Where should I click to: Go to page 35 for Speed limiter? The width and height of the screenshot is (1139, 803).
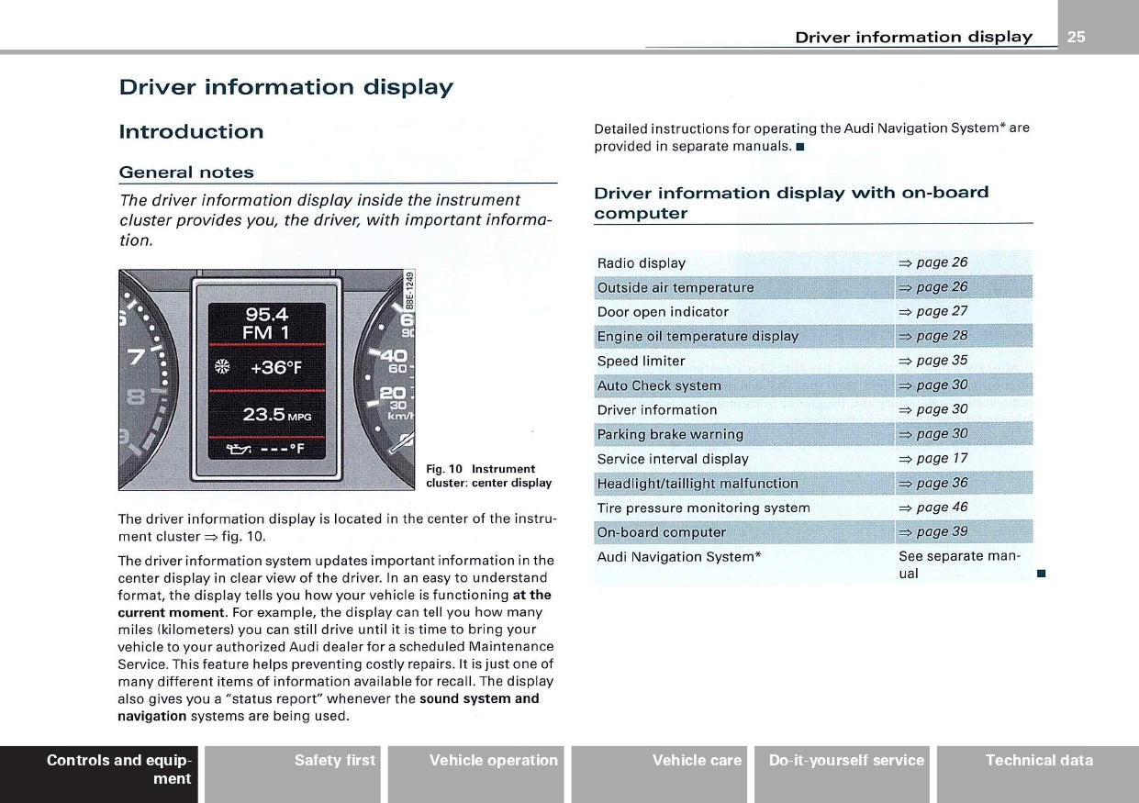(932, 361)
